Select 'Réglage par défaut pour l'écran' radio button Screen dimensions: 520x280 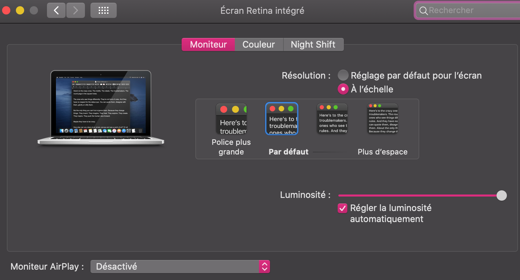tap(343, 75)
